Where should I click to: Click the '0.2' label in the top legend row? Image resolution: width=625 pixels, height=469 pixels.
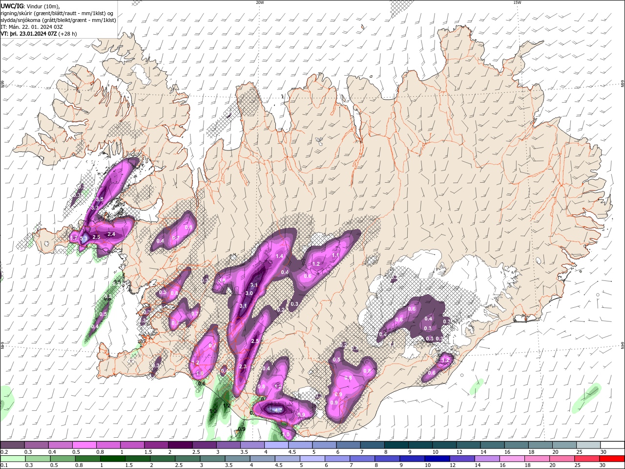[x=4, y=451]
